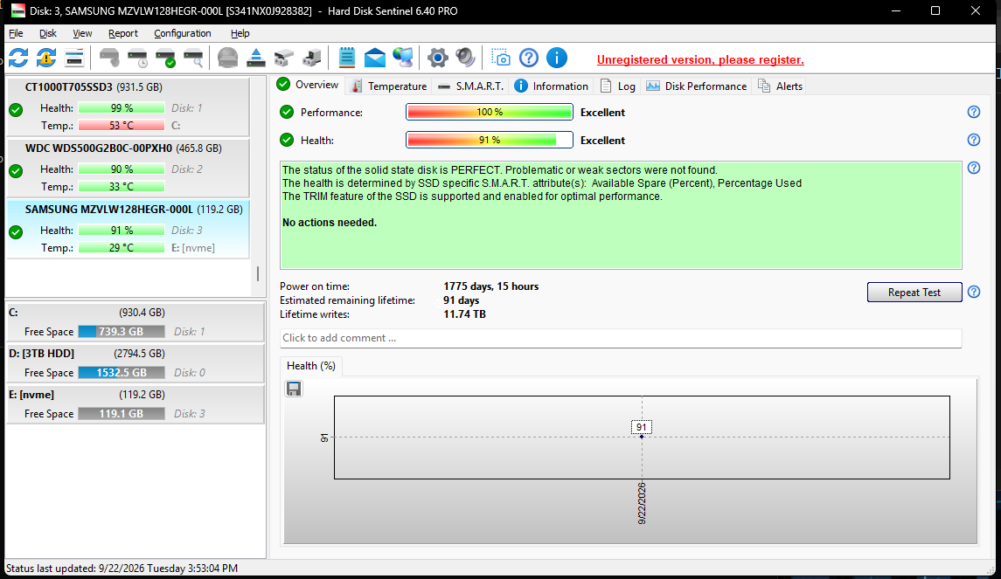The width and height of the screenshot is (1001, 579).
Task: Select the C: partition entry
Action: 135,322
